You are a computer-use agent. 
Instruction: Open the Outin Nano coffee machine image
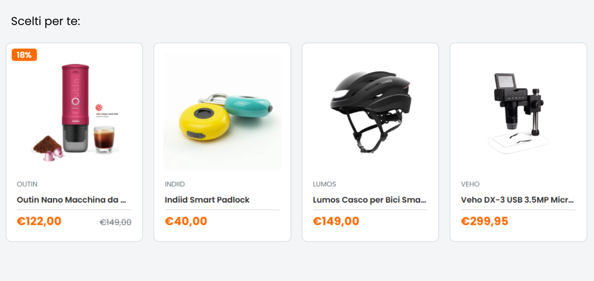(x=74, y=112)
